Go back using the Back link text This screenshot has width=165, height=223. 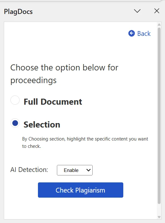tap(144, 34)
